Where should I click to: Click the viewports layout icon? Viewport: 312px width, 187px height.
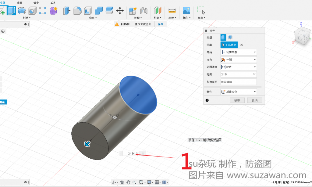[x=164, y=182]
